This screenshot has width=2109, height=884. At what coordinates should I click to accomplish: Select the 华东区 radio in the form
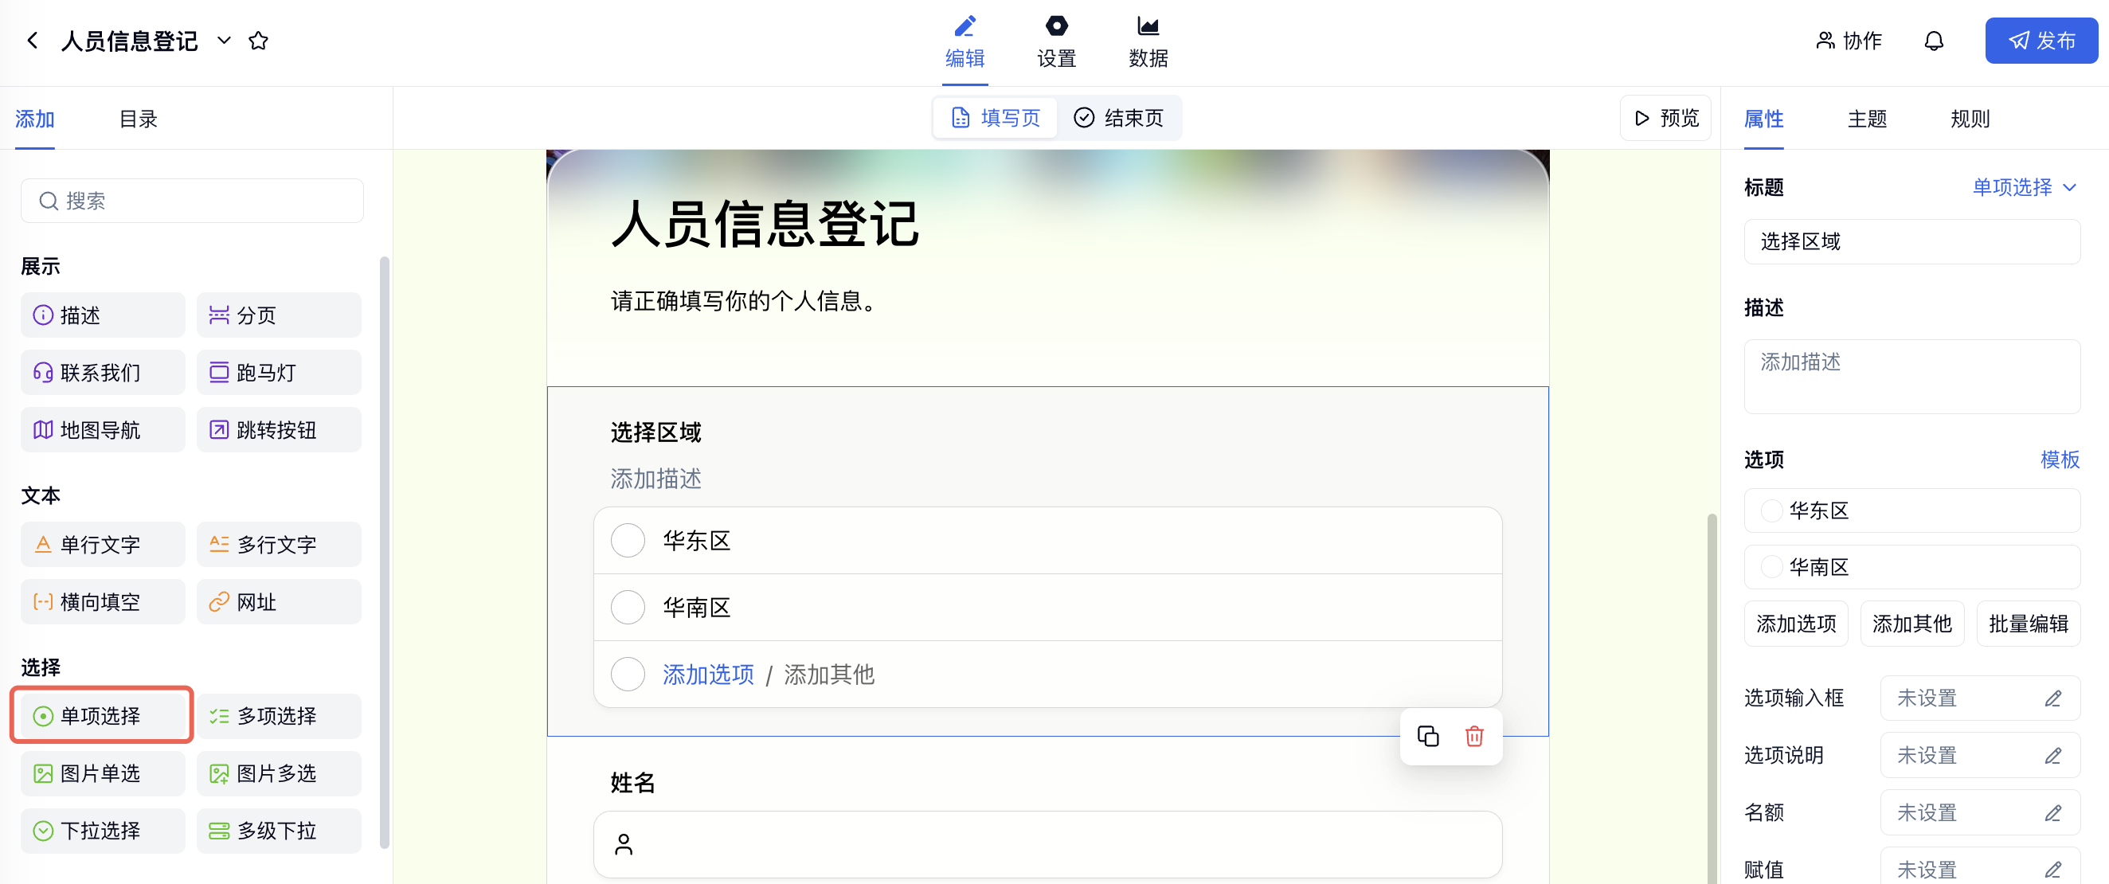[628, 540]
